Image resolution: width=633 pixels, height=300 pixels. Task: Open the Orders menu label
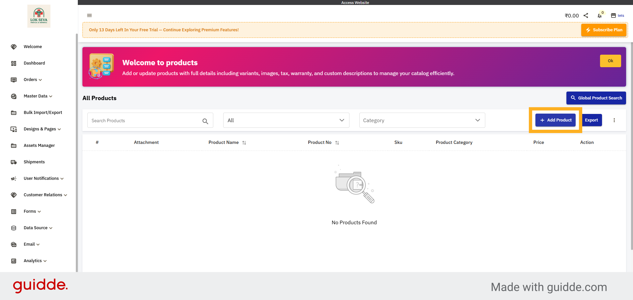pos(30,80)
